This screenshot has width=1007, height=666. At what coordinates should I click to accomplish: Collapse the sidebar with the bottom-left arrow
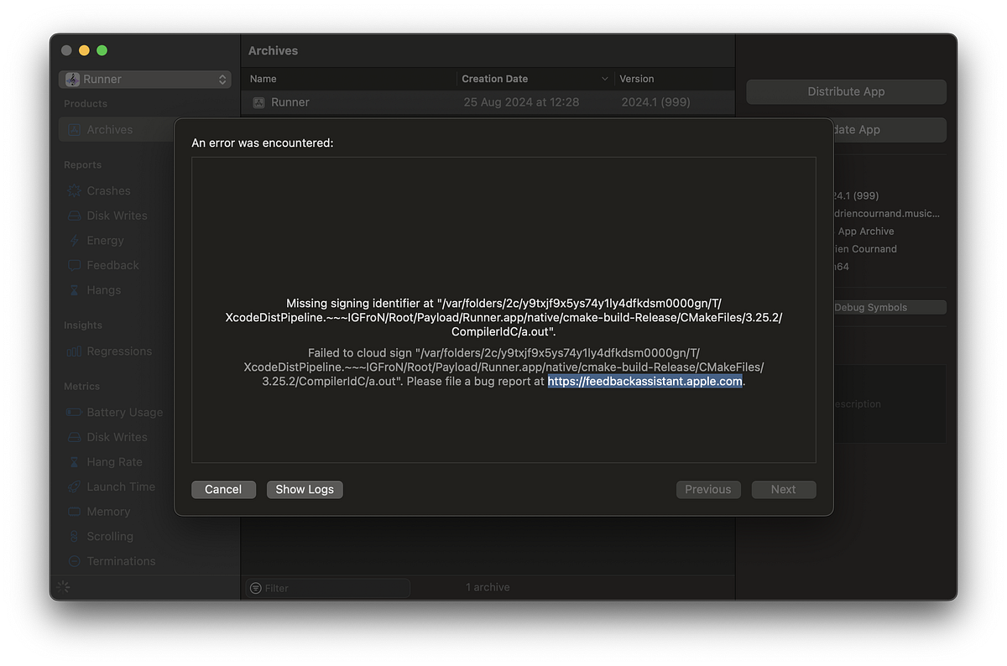pyautogui.click(x=62, y=587)
